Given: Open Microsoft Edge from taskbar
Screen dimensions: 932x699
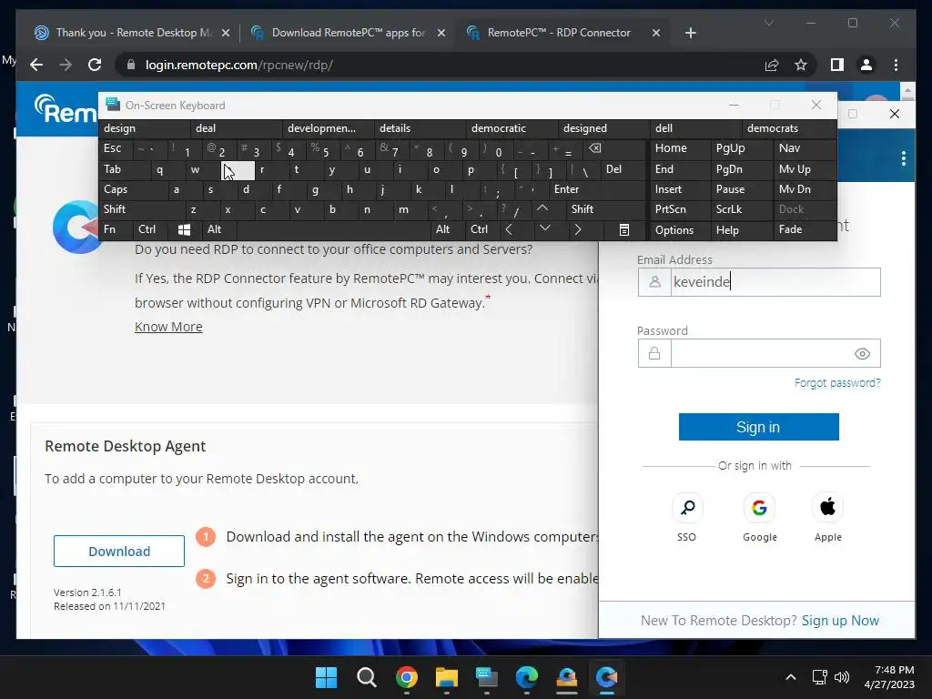Looking at the screenshot, I should pyautogui.click(x=527, y=677).
